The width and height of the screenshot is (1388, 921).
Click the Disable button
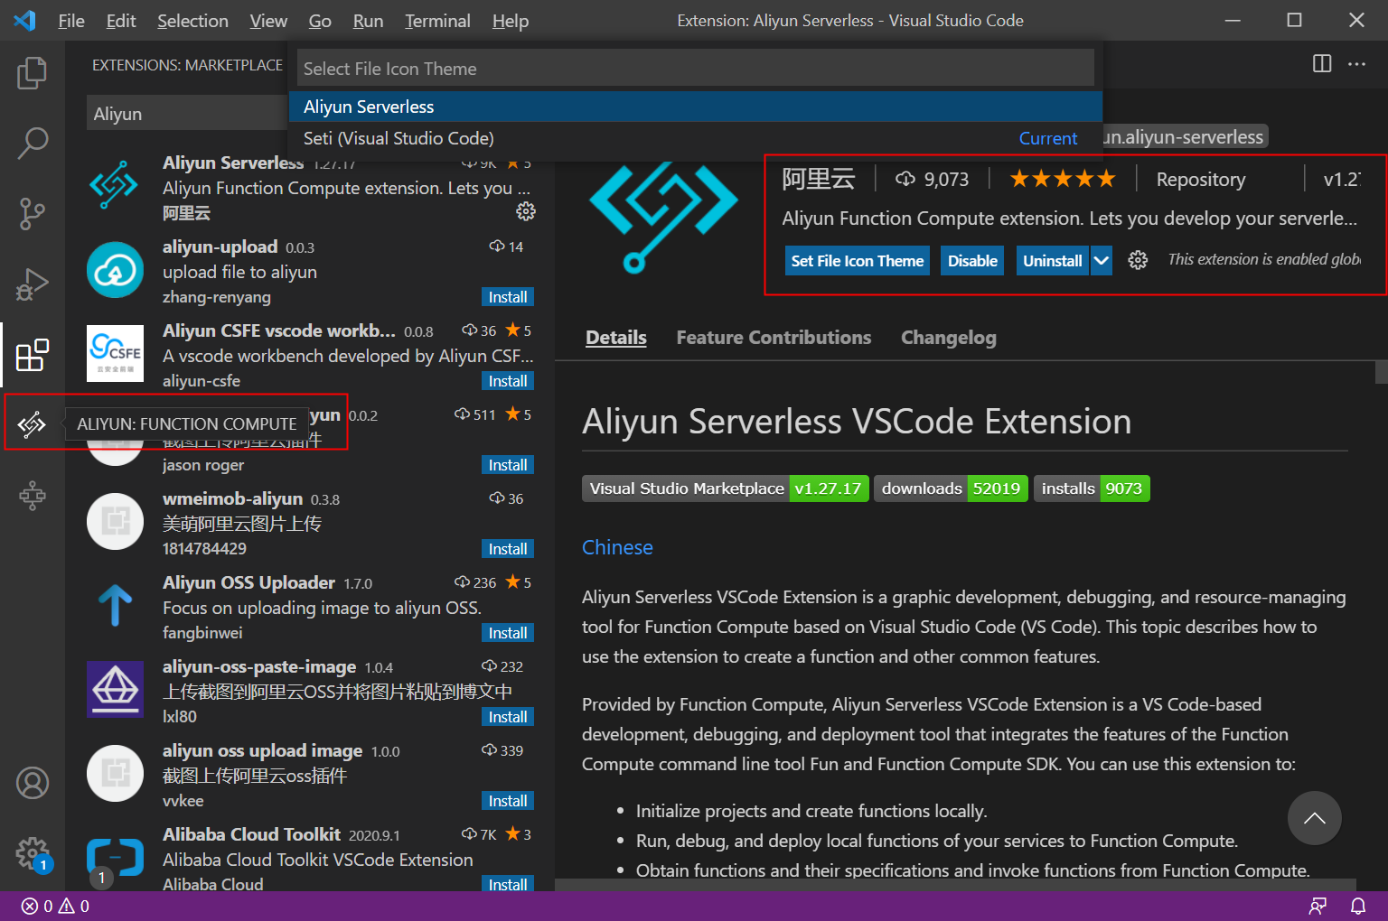[x=972, y=261]
